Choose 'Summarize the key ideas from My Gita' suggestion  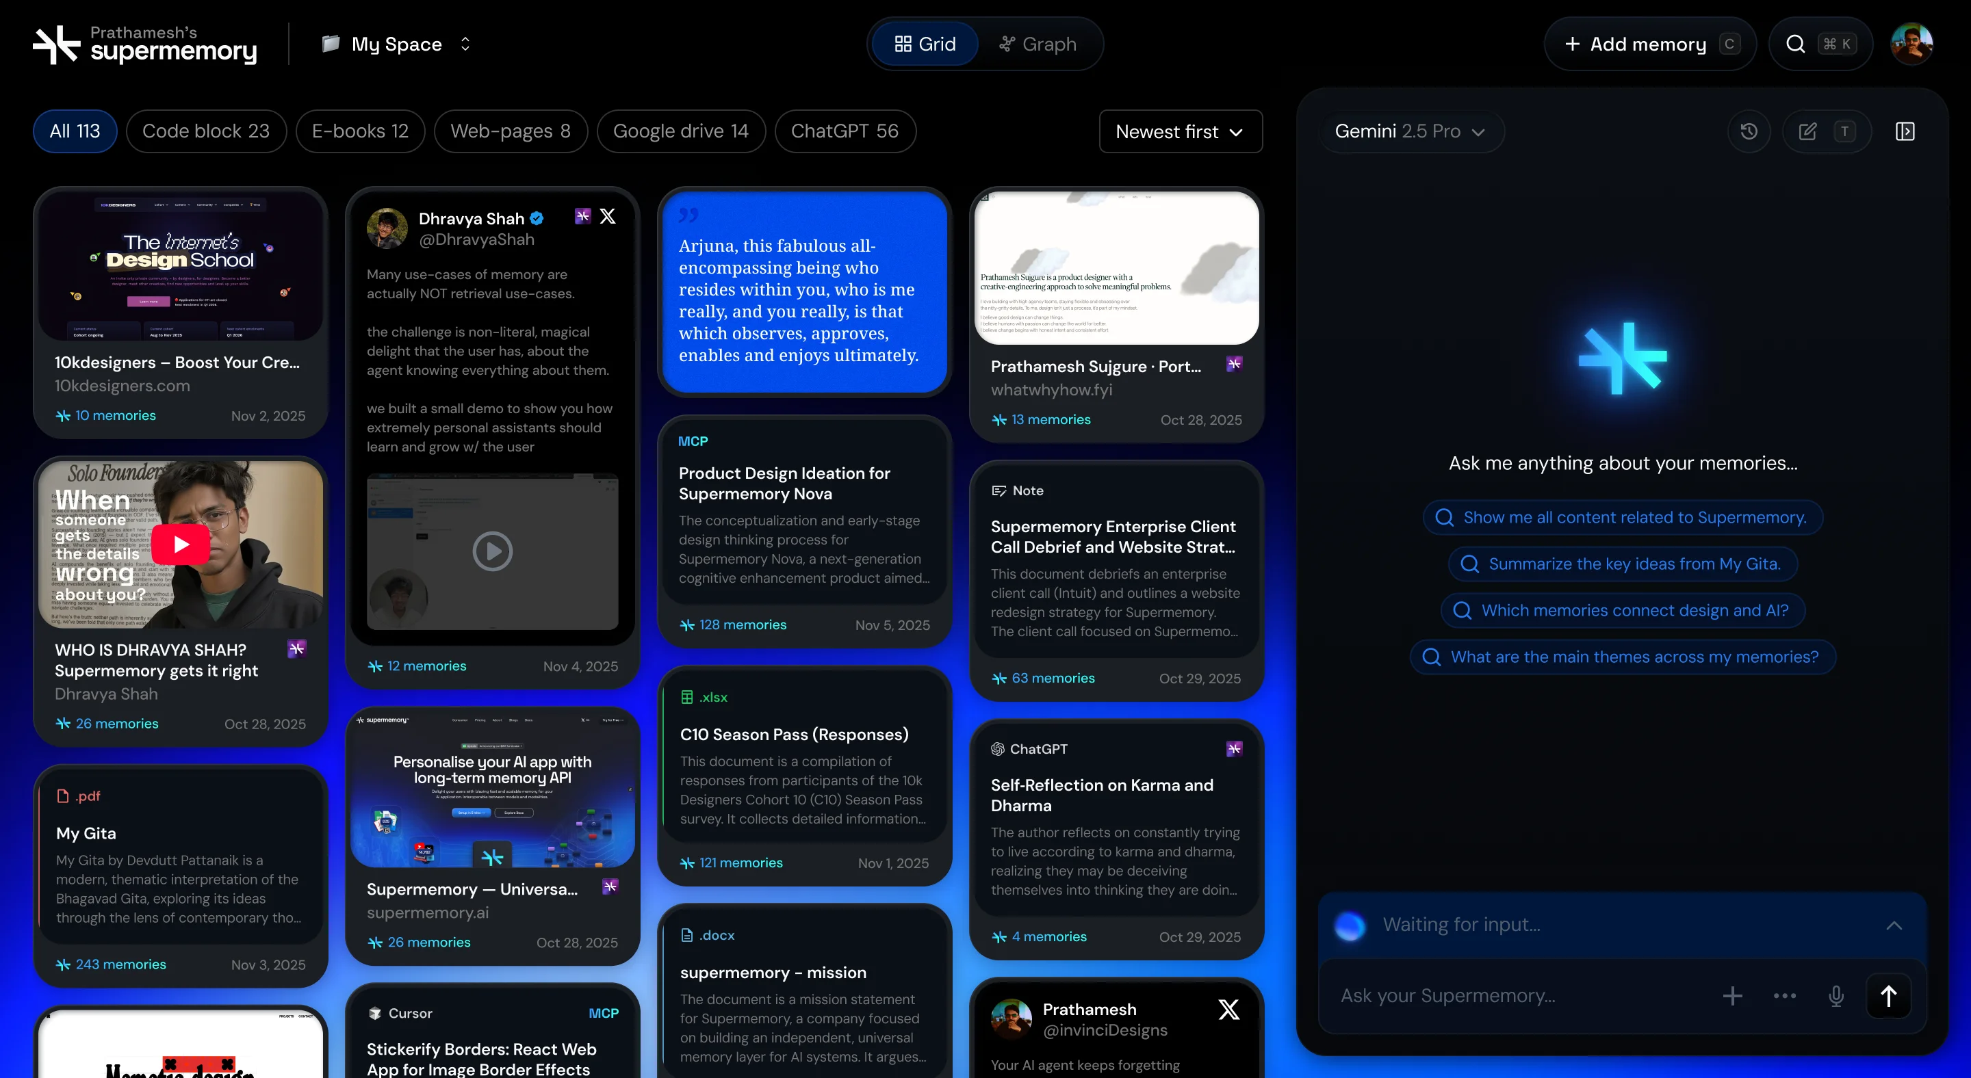[1622, 564]
